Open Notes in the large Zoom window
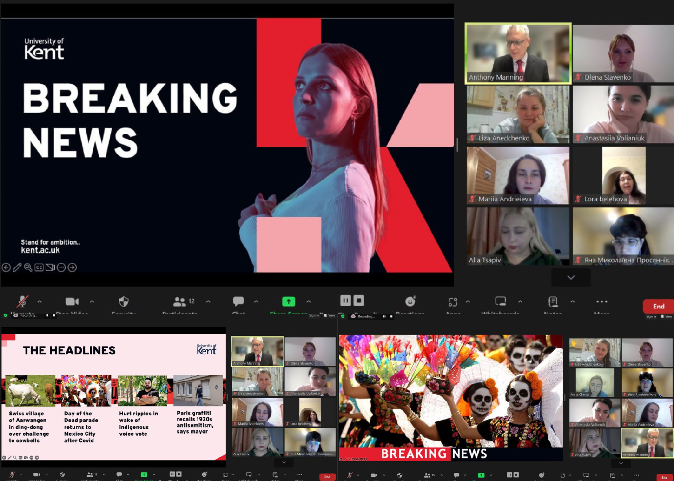Viewport: 674px width, 481px height. (x=553, y=302)
